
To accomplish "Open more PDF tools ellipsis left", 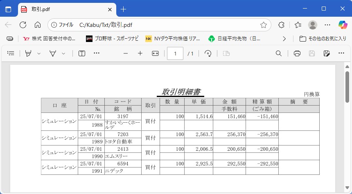I will point(97,53).
